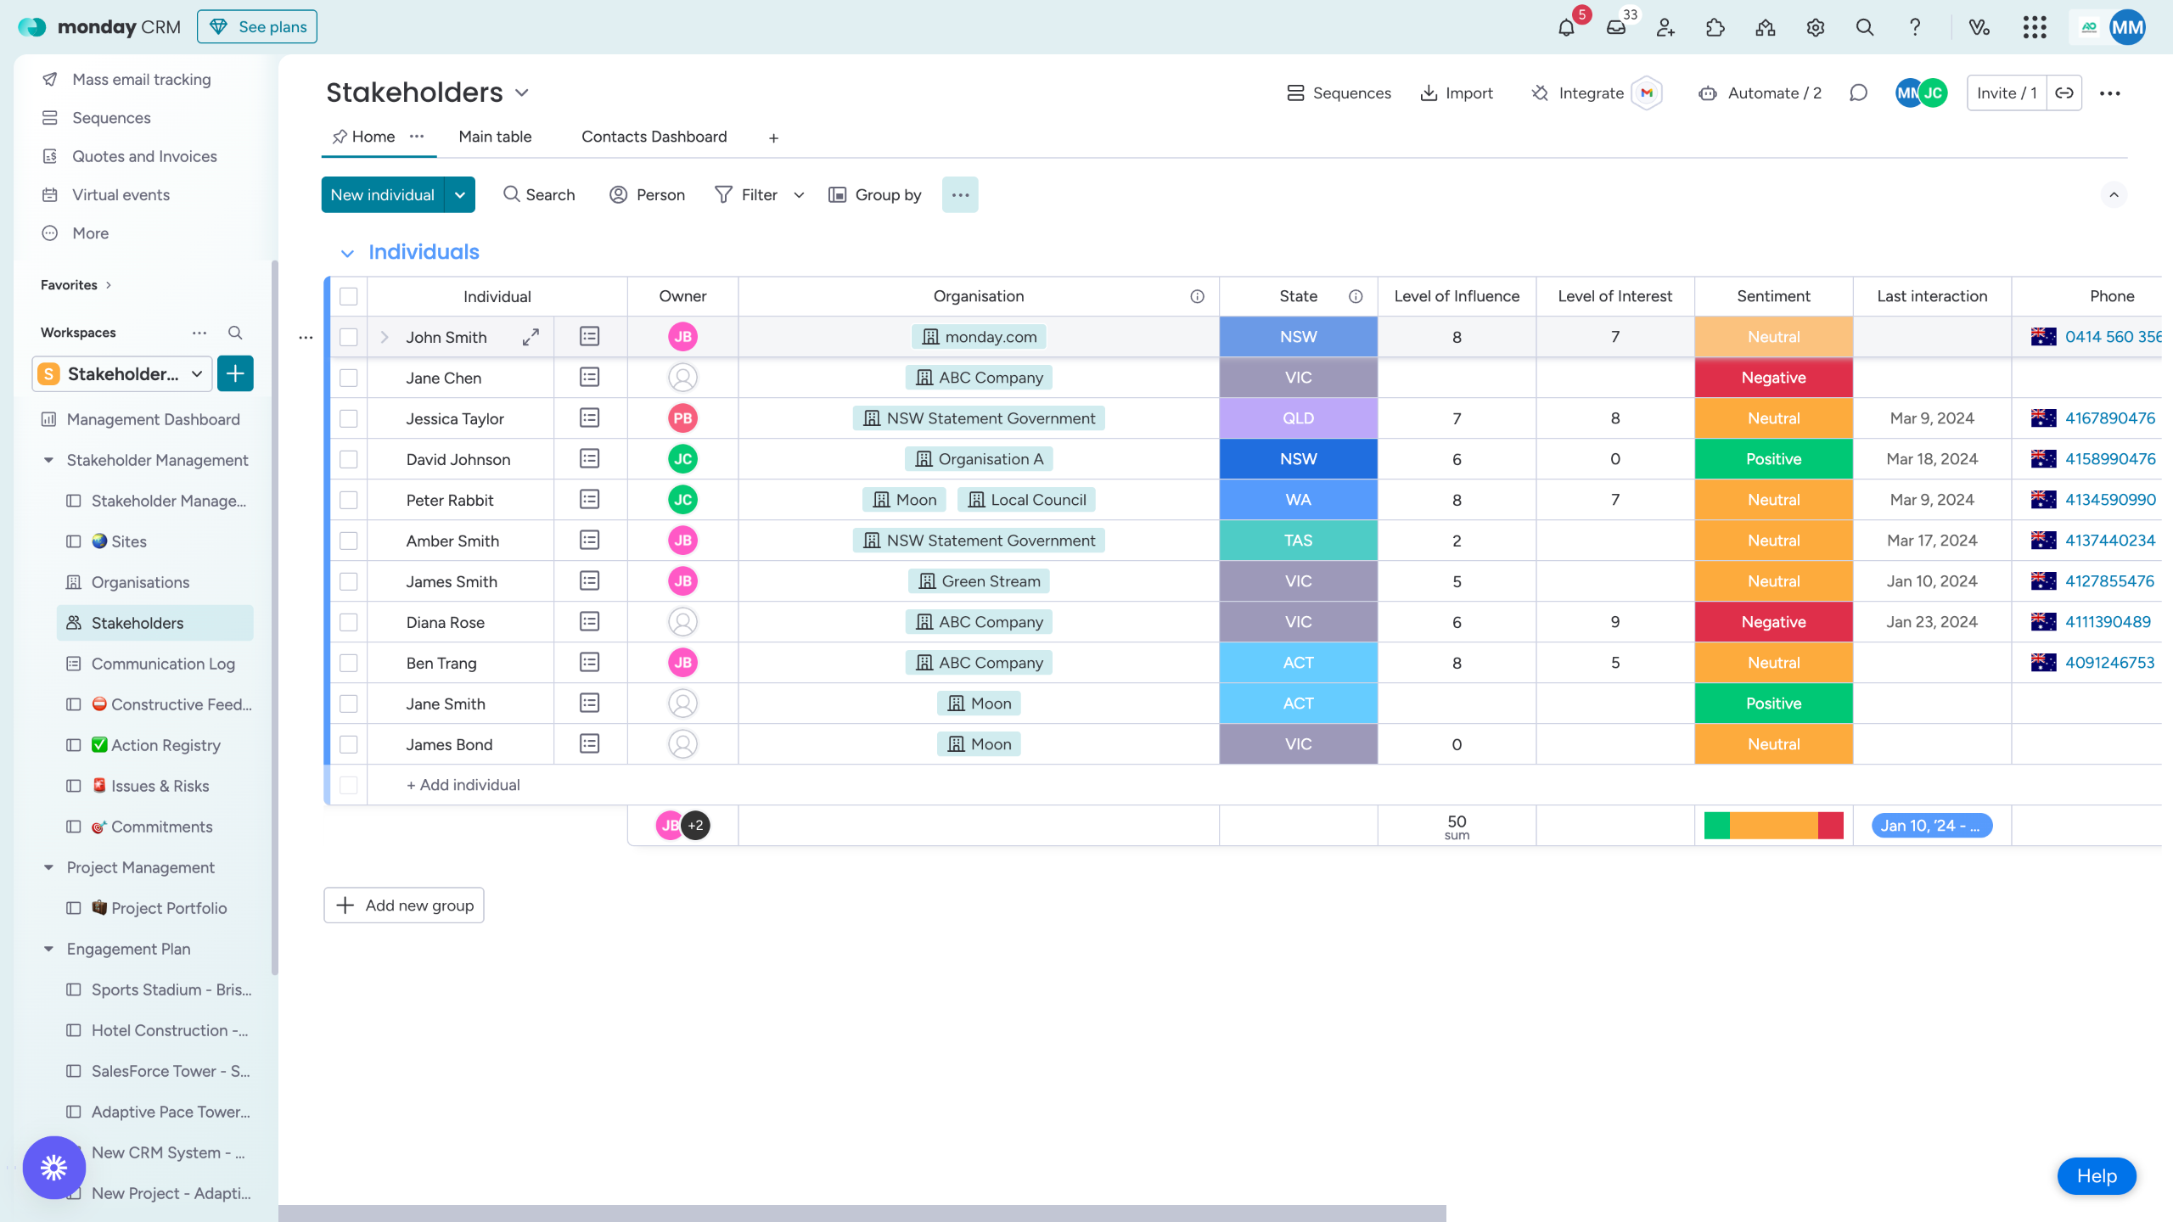Image resolution: width=2173 pixels, height=1222 pixels.
Task: Switch to the Main table tab
Action: tap(495, 137)
